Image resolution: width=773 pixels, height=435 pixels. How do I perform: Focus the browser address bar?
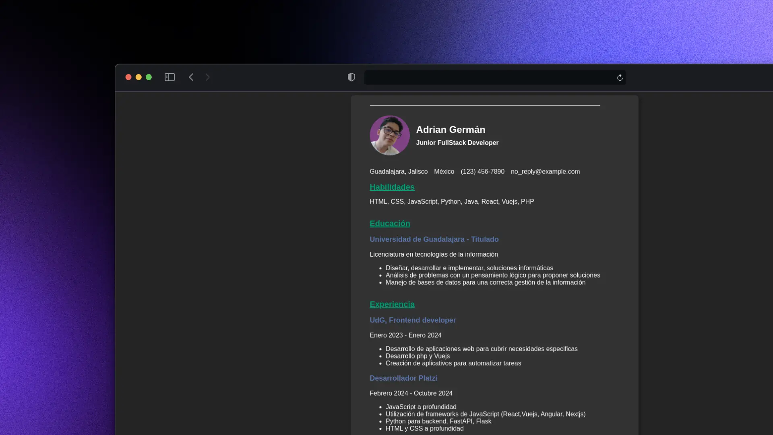pos(495,77)
